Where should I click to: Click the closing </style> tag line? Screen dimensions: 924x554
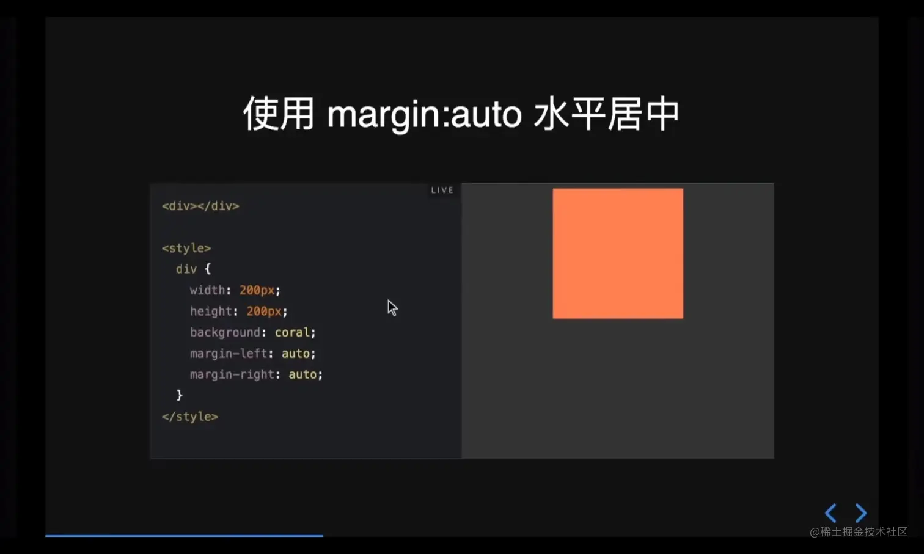pos(189,417)
